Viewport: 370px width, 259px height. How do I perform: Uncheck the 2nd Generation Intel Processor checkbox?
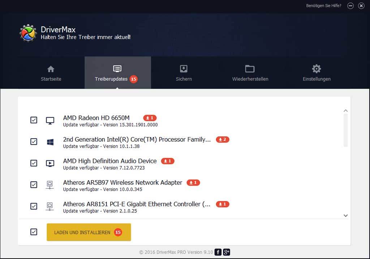pos(34,141)
